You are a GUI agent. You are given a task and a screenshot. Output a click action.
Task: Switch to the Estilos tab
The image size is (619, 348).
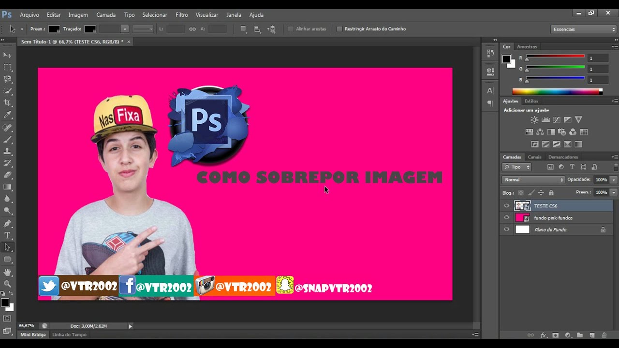tap(531, 101)
